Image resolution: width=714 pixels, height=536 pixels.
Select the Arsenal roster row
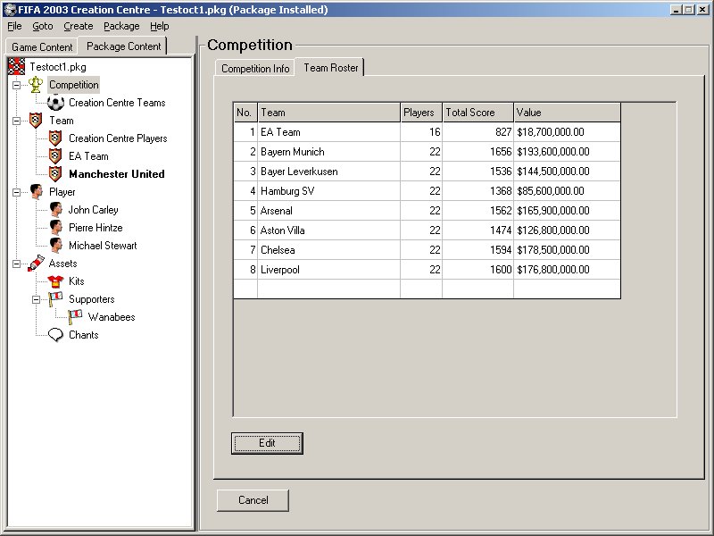pyautogui.click(x=428, y=211)
